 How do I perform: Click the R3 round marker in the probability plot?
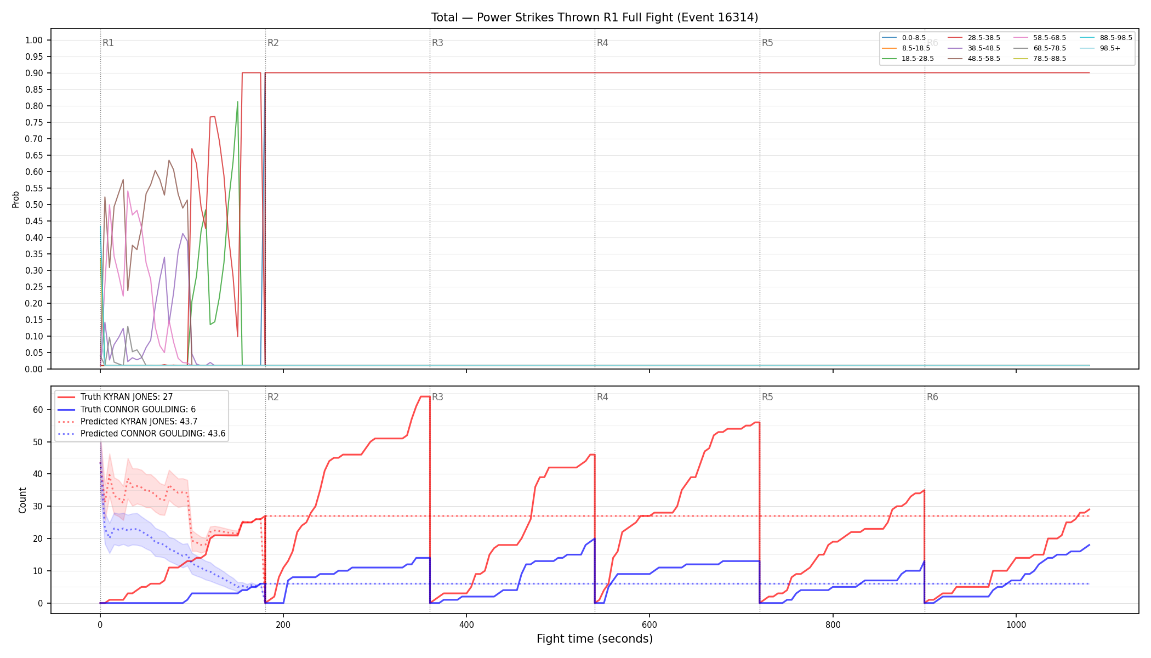437,43
